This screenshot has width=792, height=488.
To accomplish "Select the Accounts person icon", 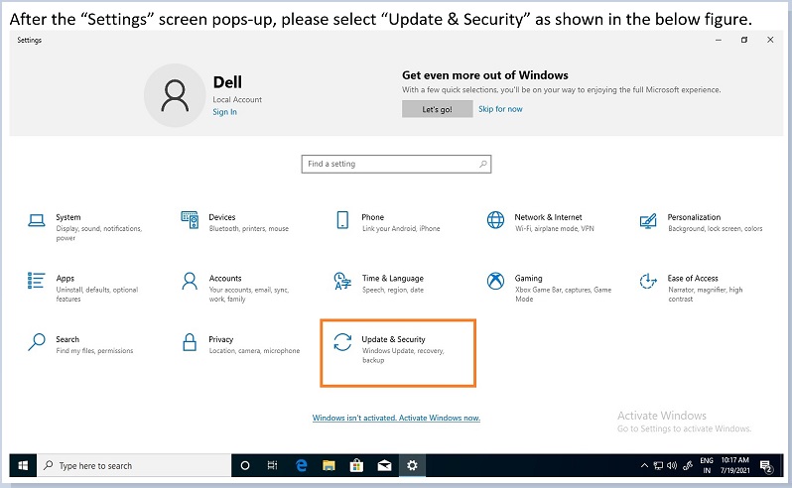I will point(190,281).
